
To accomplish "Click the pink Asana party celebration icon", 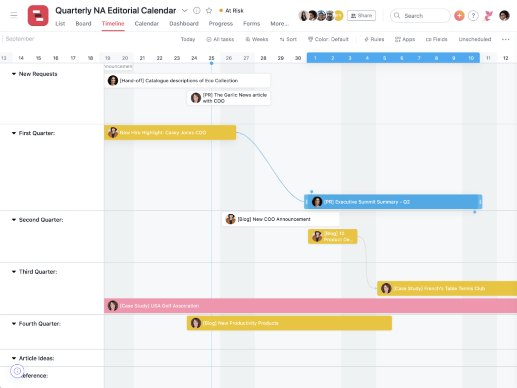I will tap(487, 16).
